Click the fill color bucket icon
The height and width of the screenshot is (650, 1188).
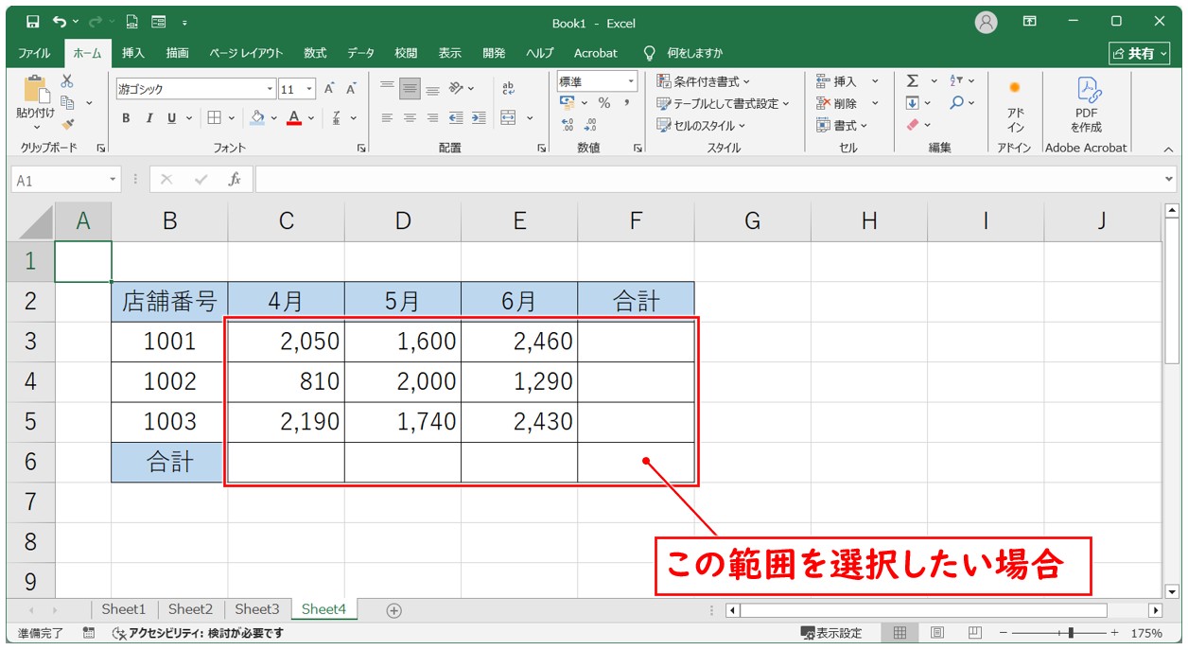pyautogui.click(x=256, y=118)
